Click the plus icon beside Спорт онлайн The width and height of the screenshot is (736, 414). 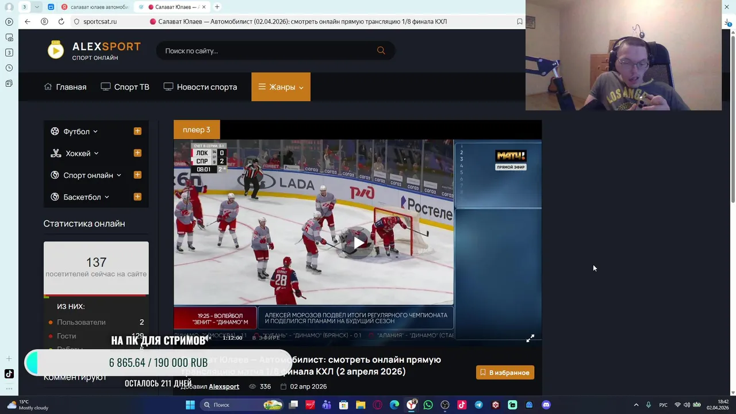[x=137, y=175]
